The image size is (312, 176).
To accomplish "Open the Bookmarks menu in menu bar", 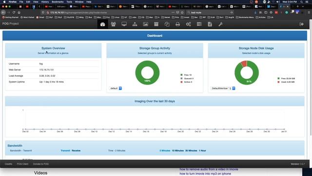I will pos(58,2).
